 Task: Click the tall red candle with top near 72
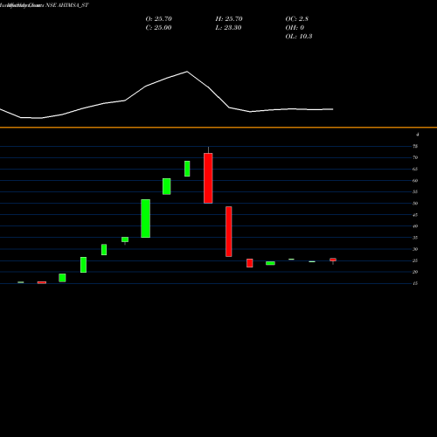point(208,178)
